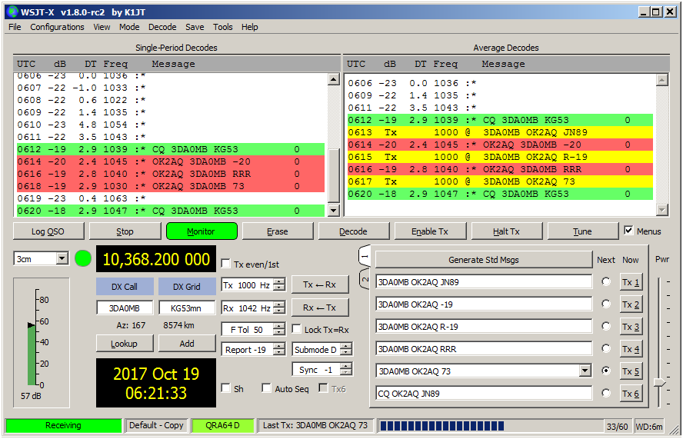Toggle Tx even/1st checkbox
This screenshot has height=439, width=683.
[225, 264]
